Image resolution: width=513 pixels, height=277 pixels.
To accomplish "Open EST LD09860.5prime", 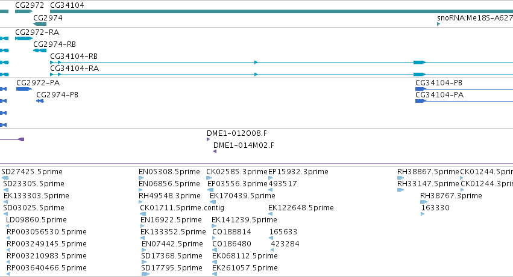I will (36, 220).
